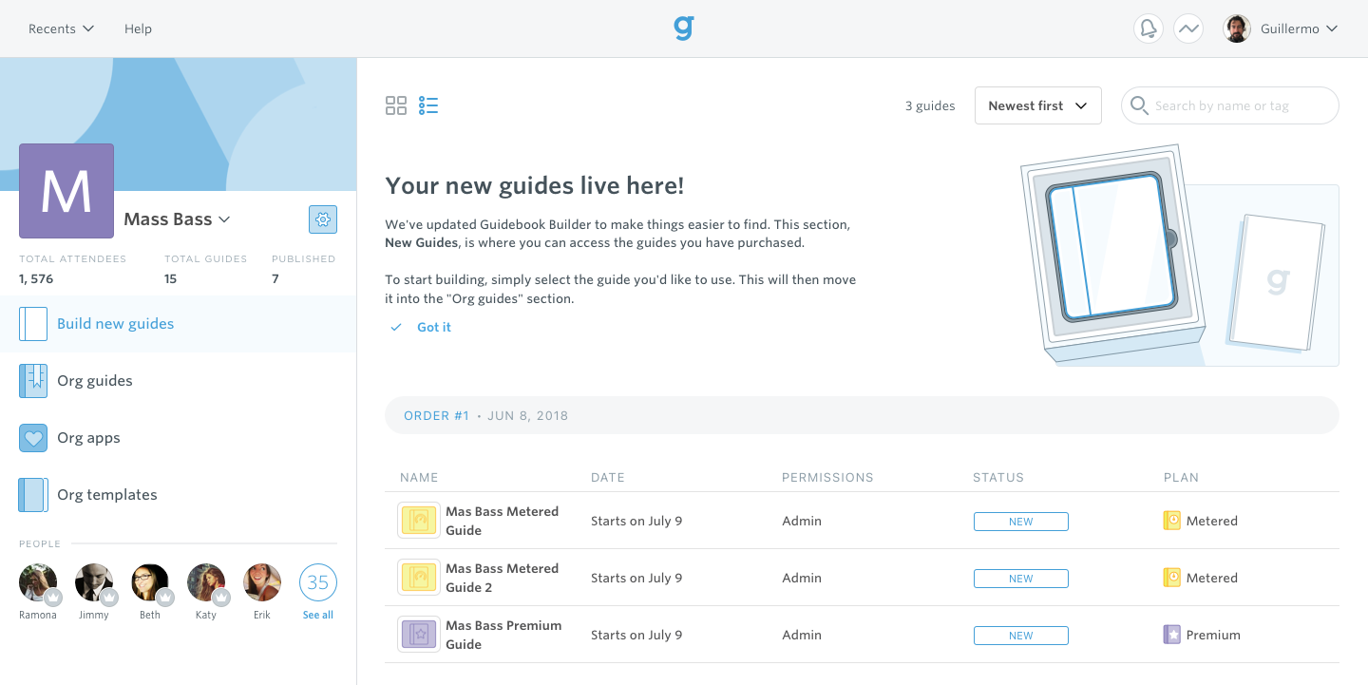Viewport: 1368px width, 685px height.
Task: Open the Newest first sort dropdown
Action: click(x=1038, y=105)
